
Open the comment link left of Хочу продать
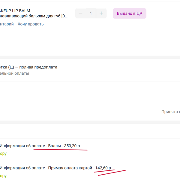pos(7,24)
